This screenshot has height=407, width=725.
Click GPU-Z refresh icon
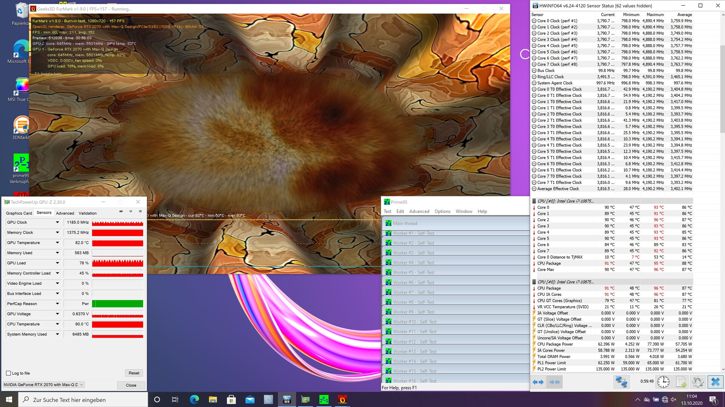[x=131, y=211]
